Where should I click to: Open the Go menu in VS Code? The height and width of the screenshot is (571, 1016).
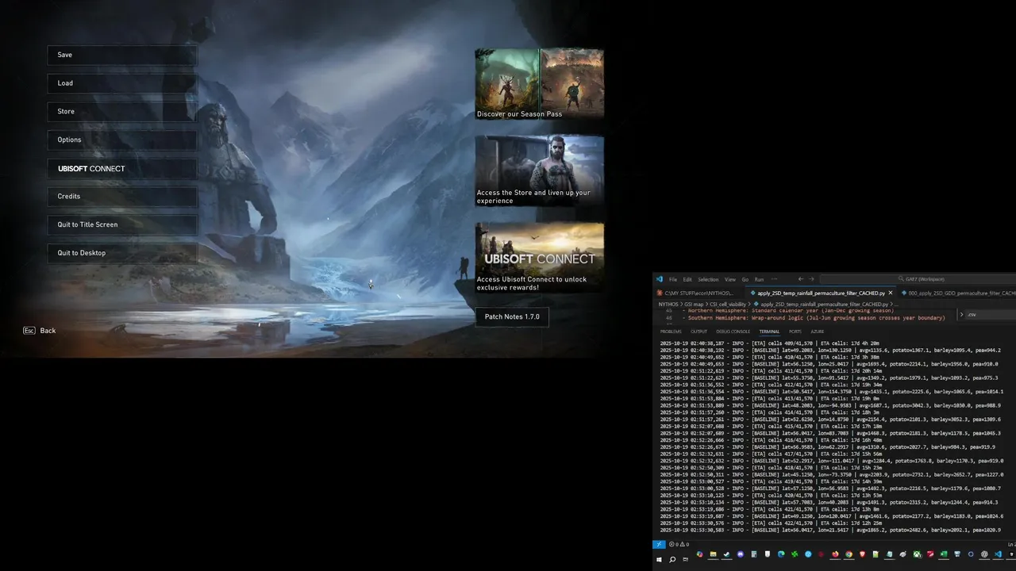[x=745, y=279]
